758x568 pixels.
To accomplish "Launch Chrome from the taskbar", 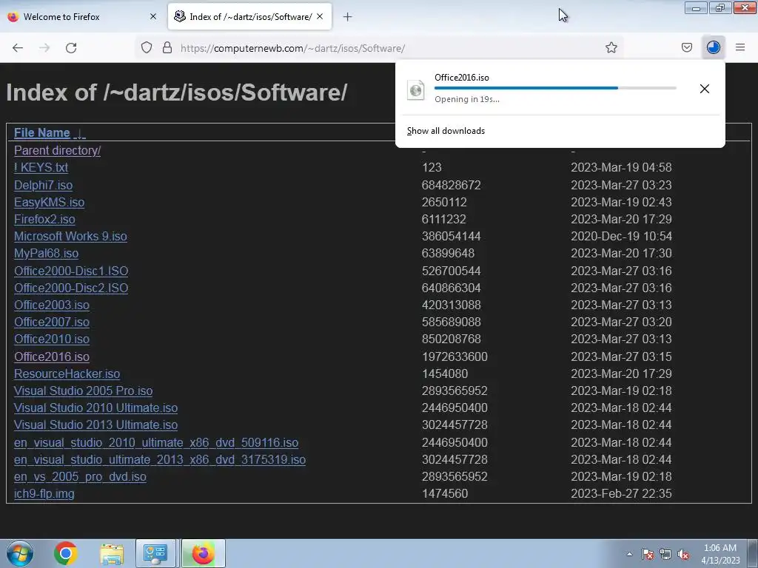I will coord(65,553).
